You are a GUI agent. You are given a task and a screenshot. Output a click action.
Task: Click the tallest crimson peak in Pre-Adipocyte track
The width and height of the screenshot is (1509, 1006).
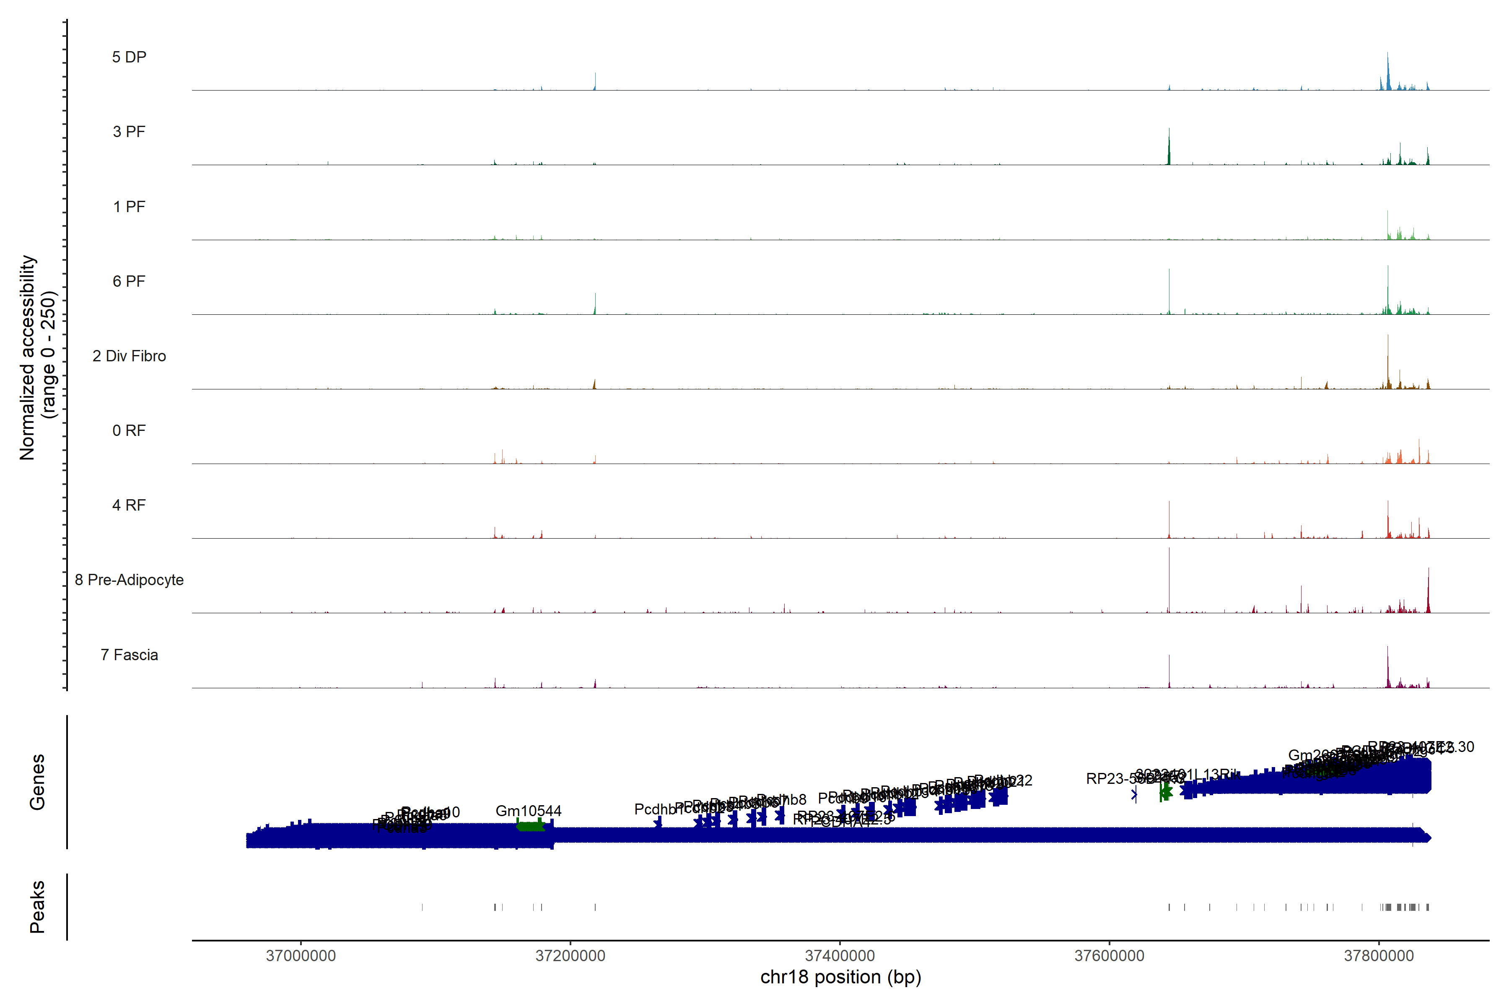[1169, 581]
